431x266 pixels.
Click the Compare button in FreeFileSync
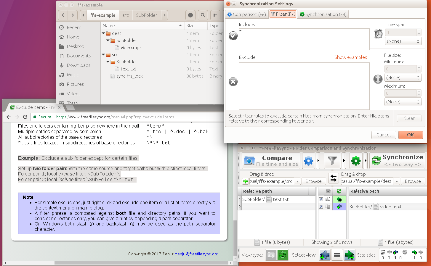click(x=271, y=161)
